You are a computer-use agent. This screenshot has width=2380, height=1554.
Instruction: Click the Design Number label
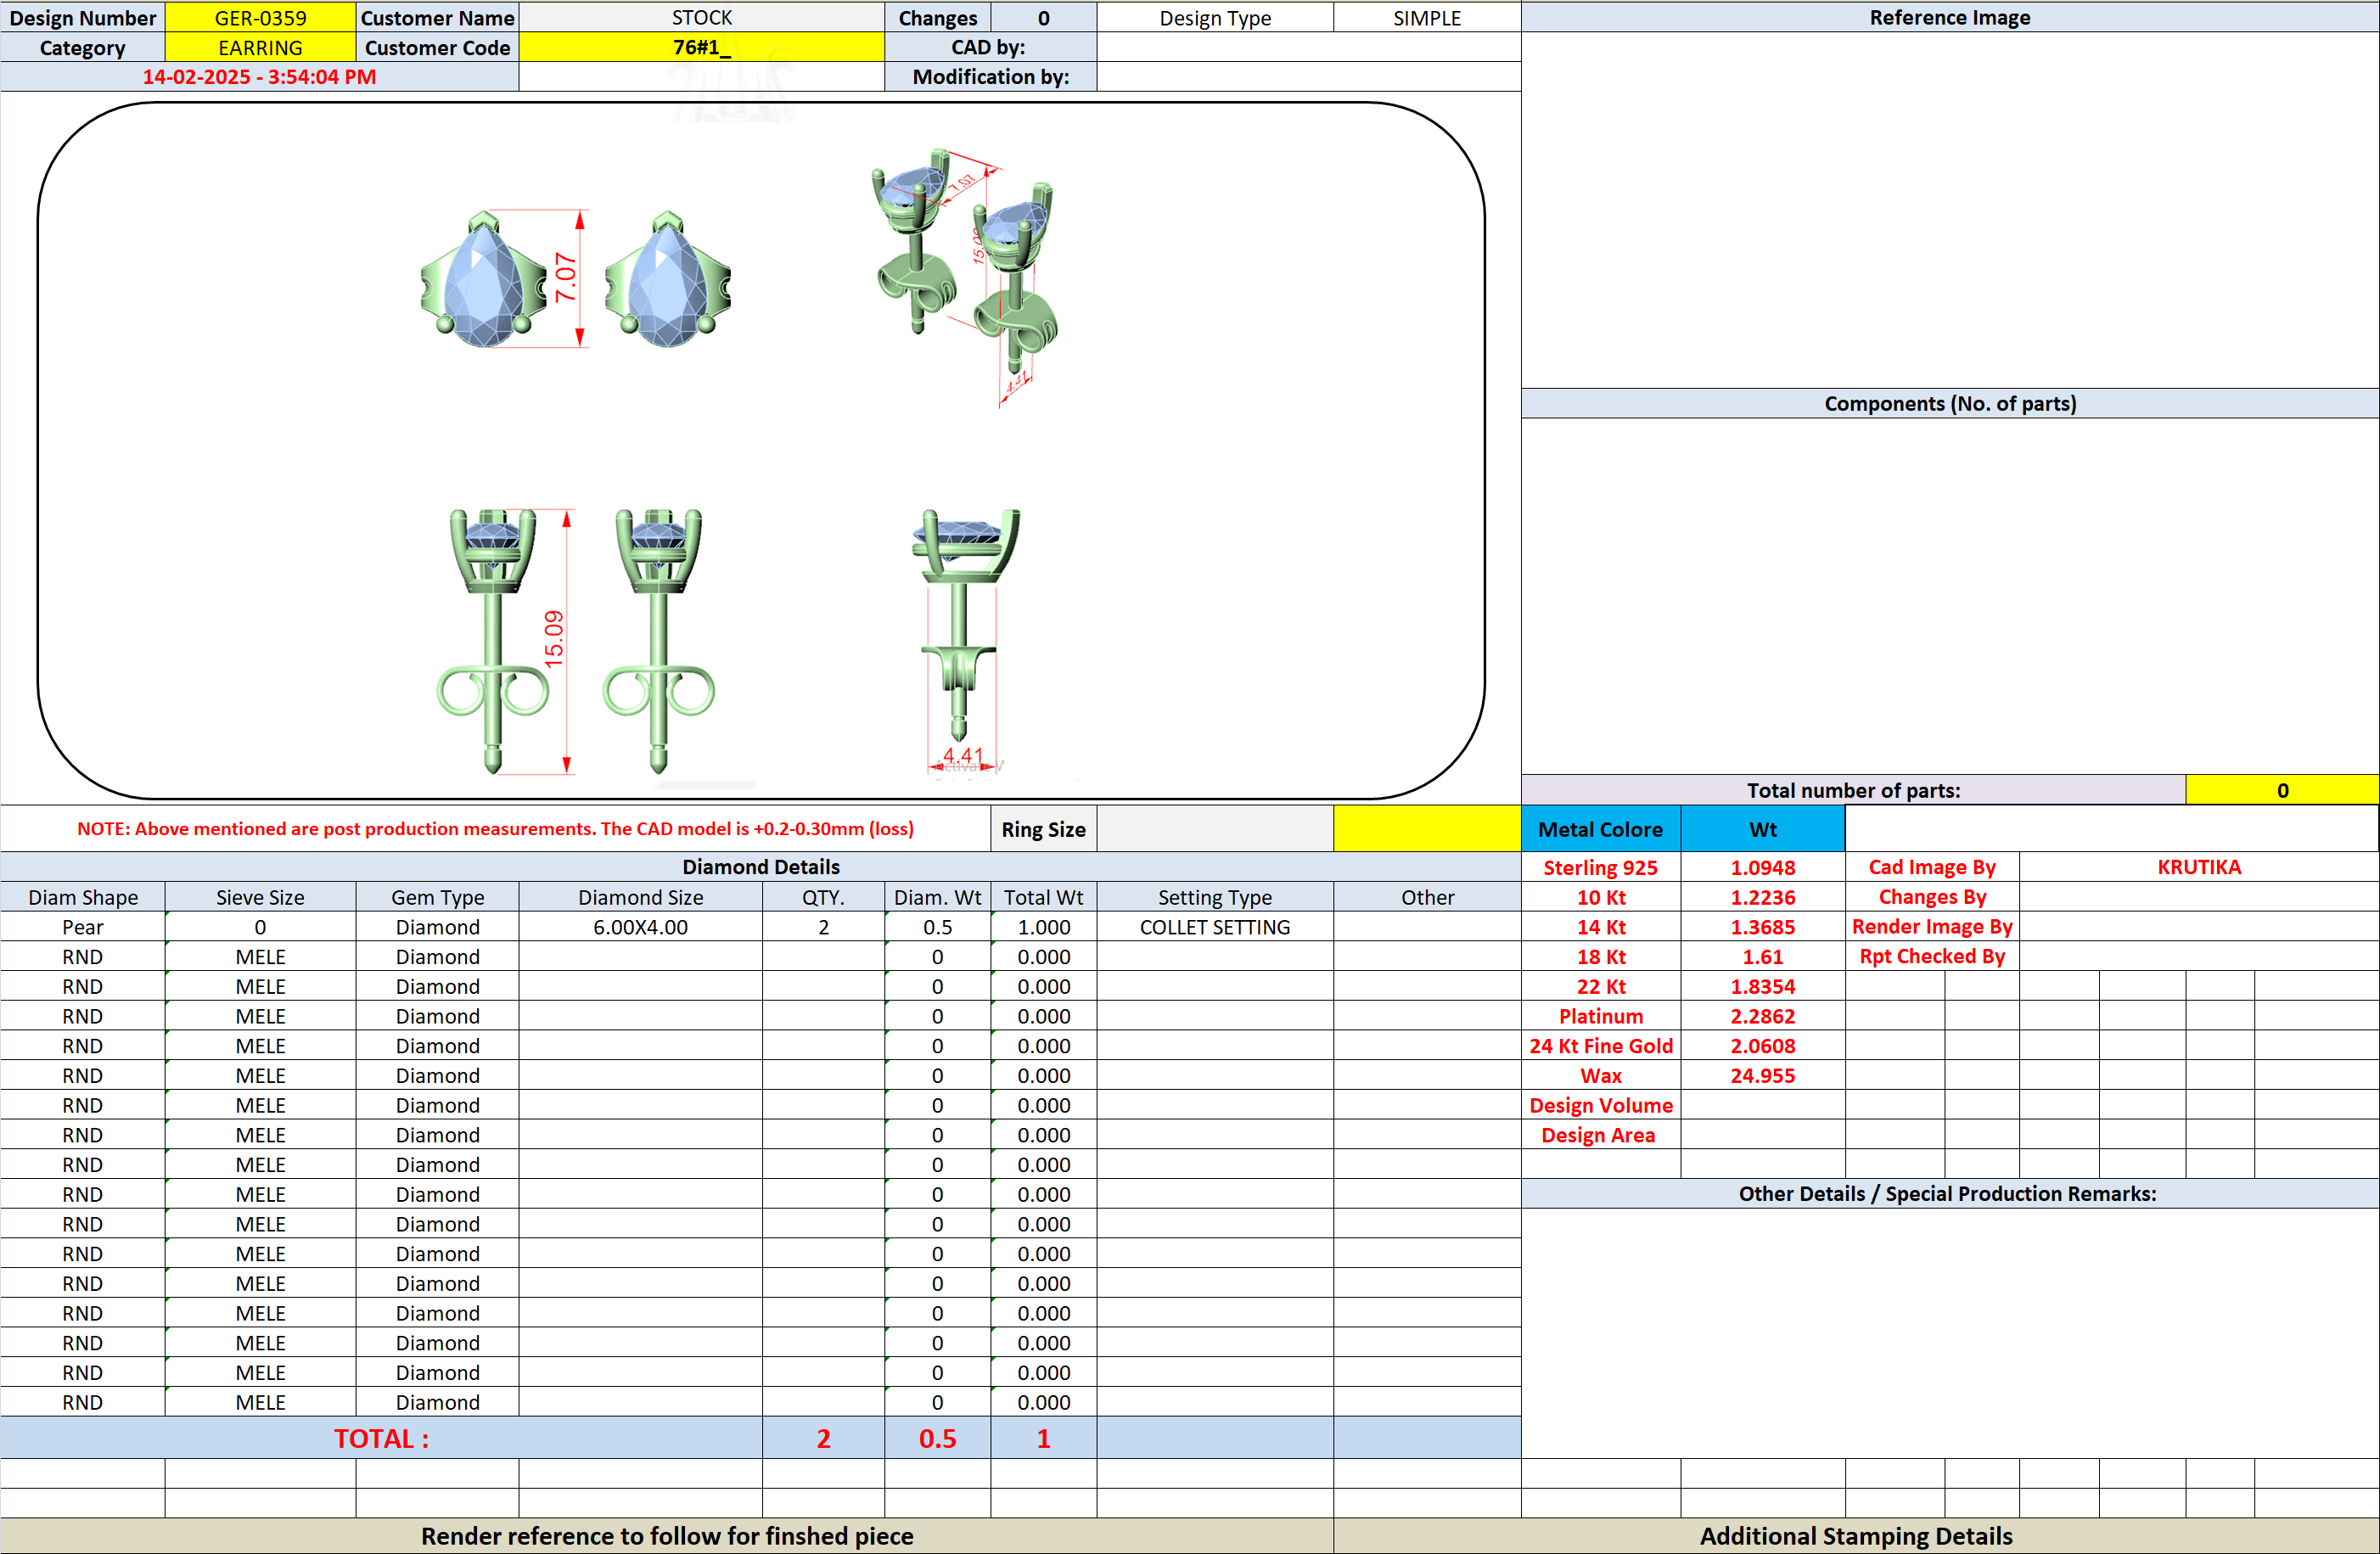[x=83, y=17]
